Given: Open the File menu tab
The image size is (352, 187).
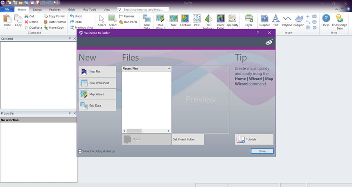Looking at the screenshot, I should (x=7, y=9).
